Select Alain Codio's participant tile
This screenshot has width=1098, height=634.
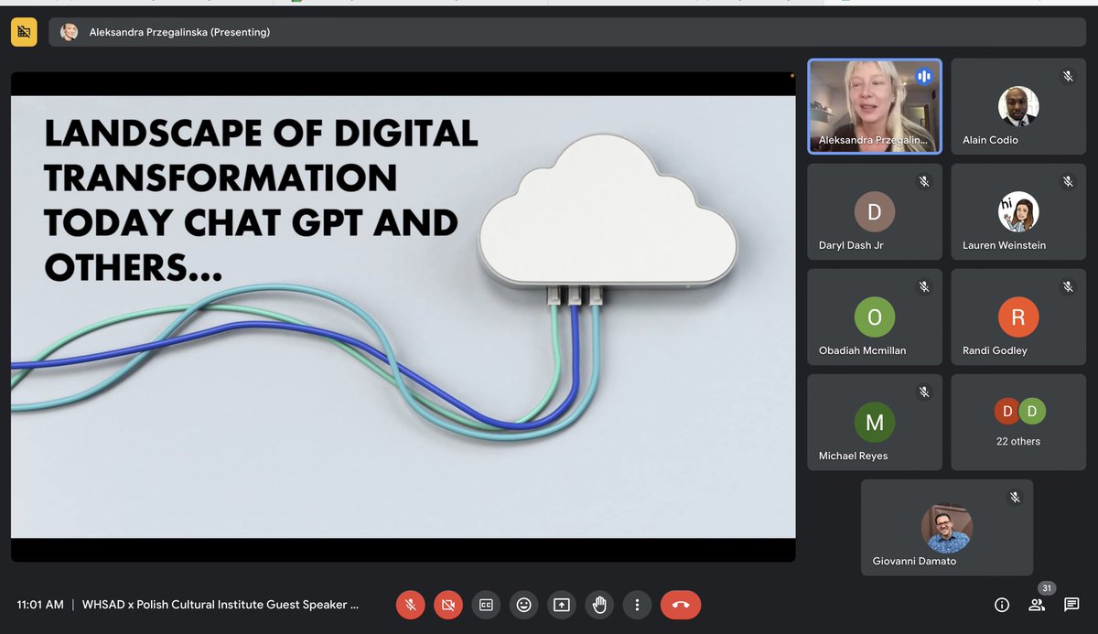tap(1018, 106)
